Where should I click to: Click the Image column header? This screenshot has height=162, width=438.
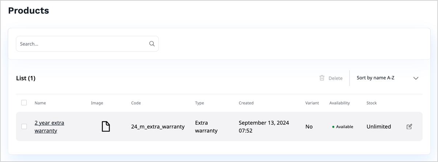click(97, 103)
